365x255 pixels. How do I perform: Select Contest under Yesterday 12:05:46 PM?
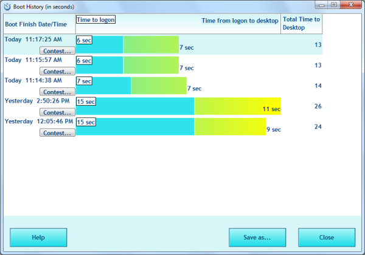(x=57, y=133)
